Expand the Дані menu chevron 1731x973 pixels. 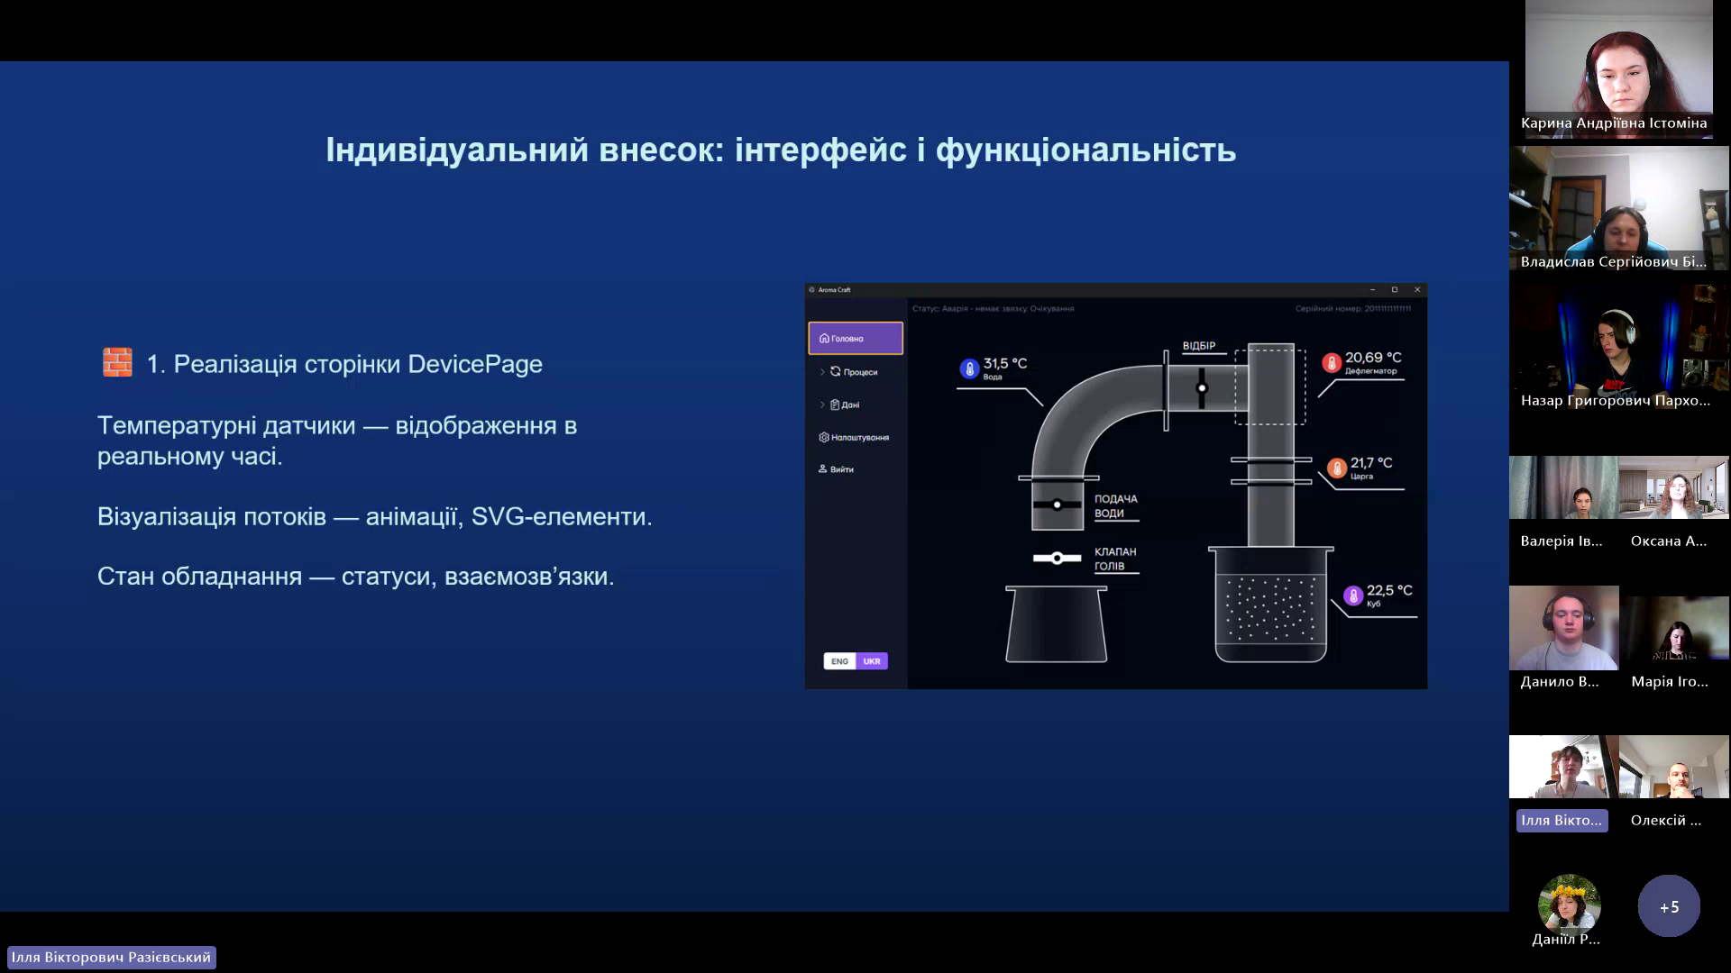click(x=822, y=405)
